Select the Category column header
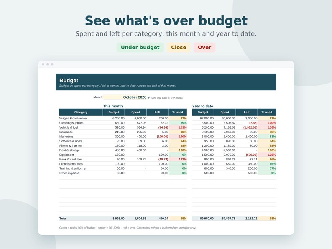The image size is (332, 249). 81,112
